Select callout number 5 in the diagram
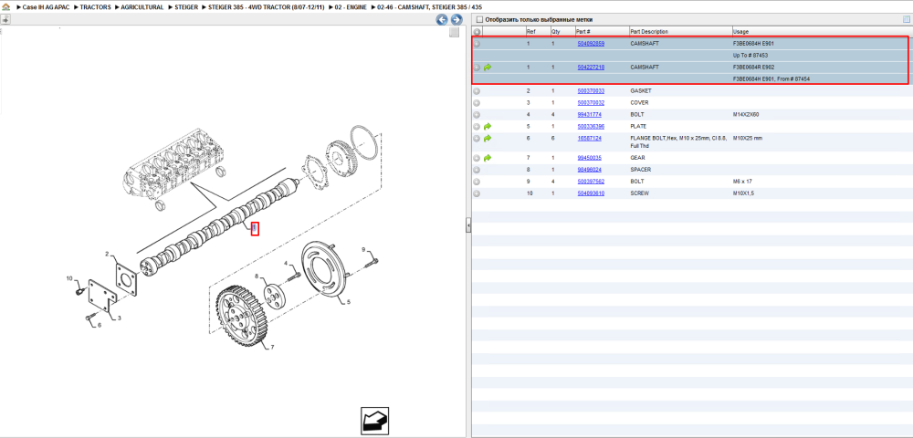This screenshot has height=438, width=913. click(348, 302)
